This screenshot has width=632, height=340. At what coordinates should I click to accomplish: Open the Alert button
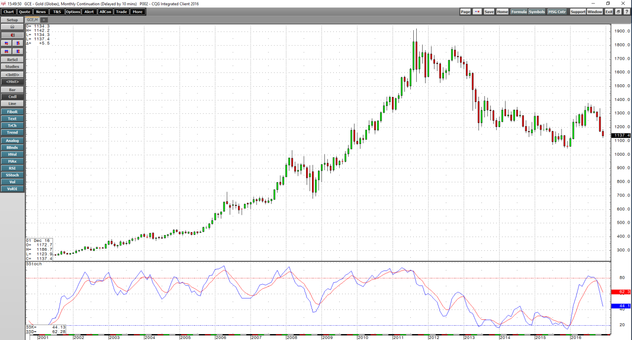tap(89, 12)
